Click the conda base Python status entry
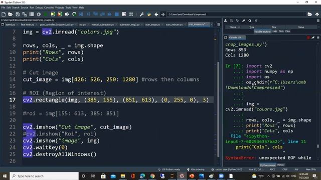 click(x=227, y=169)
